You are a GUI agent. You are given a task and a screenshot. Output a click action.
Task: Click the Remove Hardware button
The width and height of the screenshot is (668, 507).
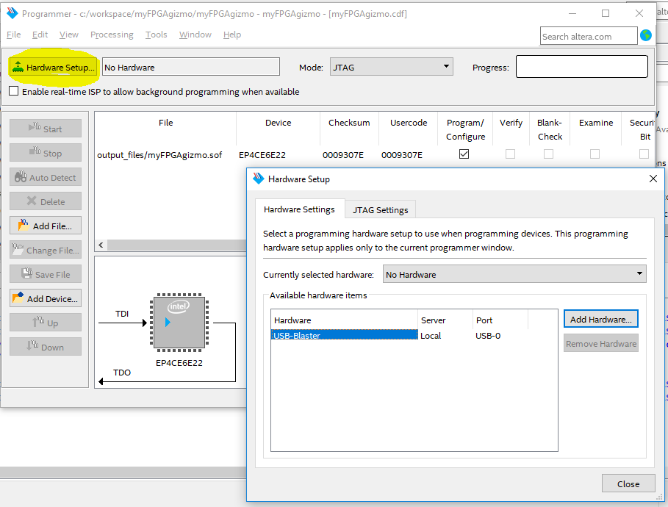(x=600, y=343)
